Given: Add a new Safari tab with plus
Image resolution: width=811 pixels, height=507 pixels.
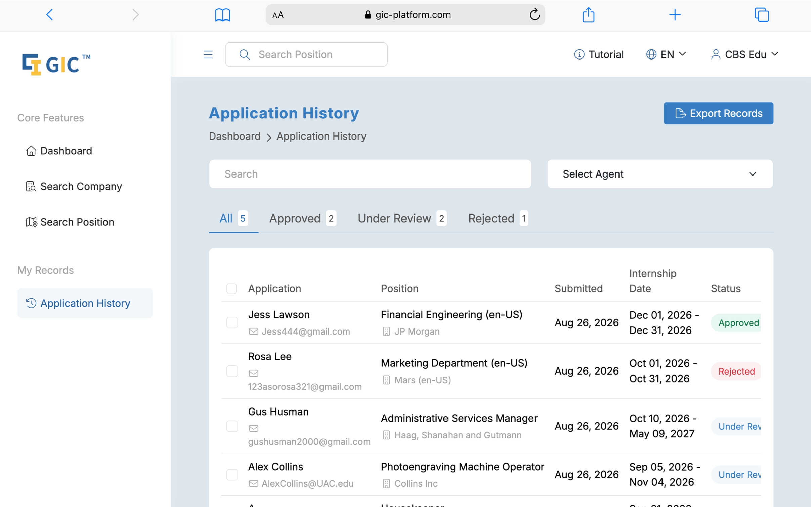Looking at the screenshot, I should [x=675, y=15].
